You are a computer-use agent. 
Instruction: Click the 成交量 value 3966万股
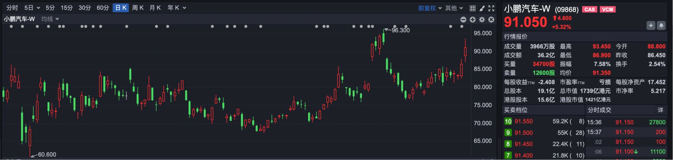tap(542, 46)
